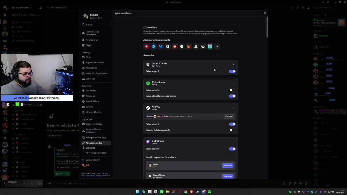This screenshot has width=347, height=195.
Task: Join the Vovô server
Action: (x=228, y=165)
